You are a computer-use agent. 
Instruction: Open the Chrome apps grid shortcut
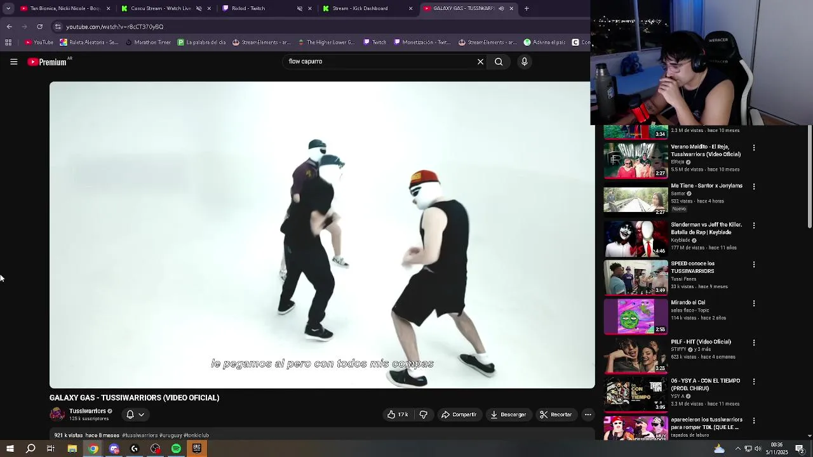coord(8,43)
